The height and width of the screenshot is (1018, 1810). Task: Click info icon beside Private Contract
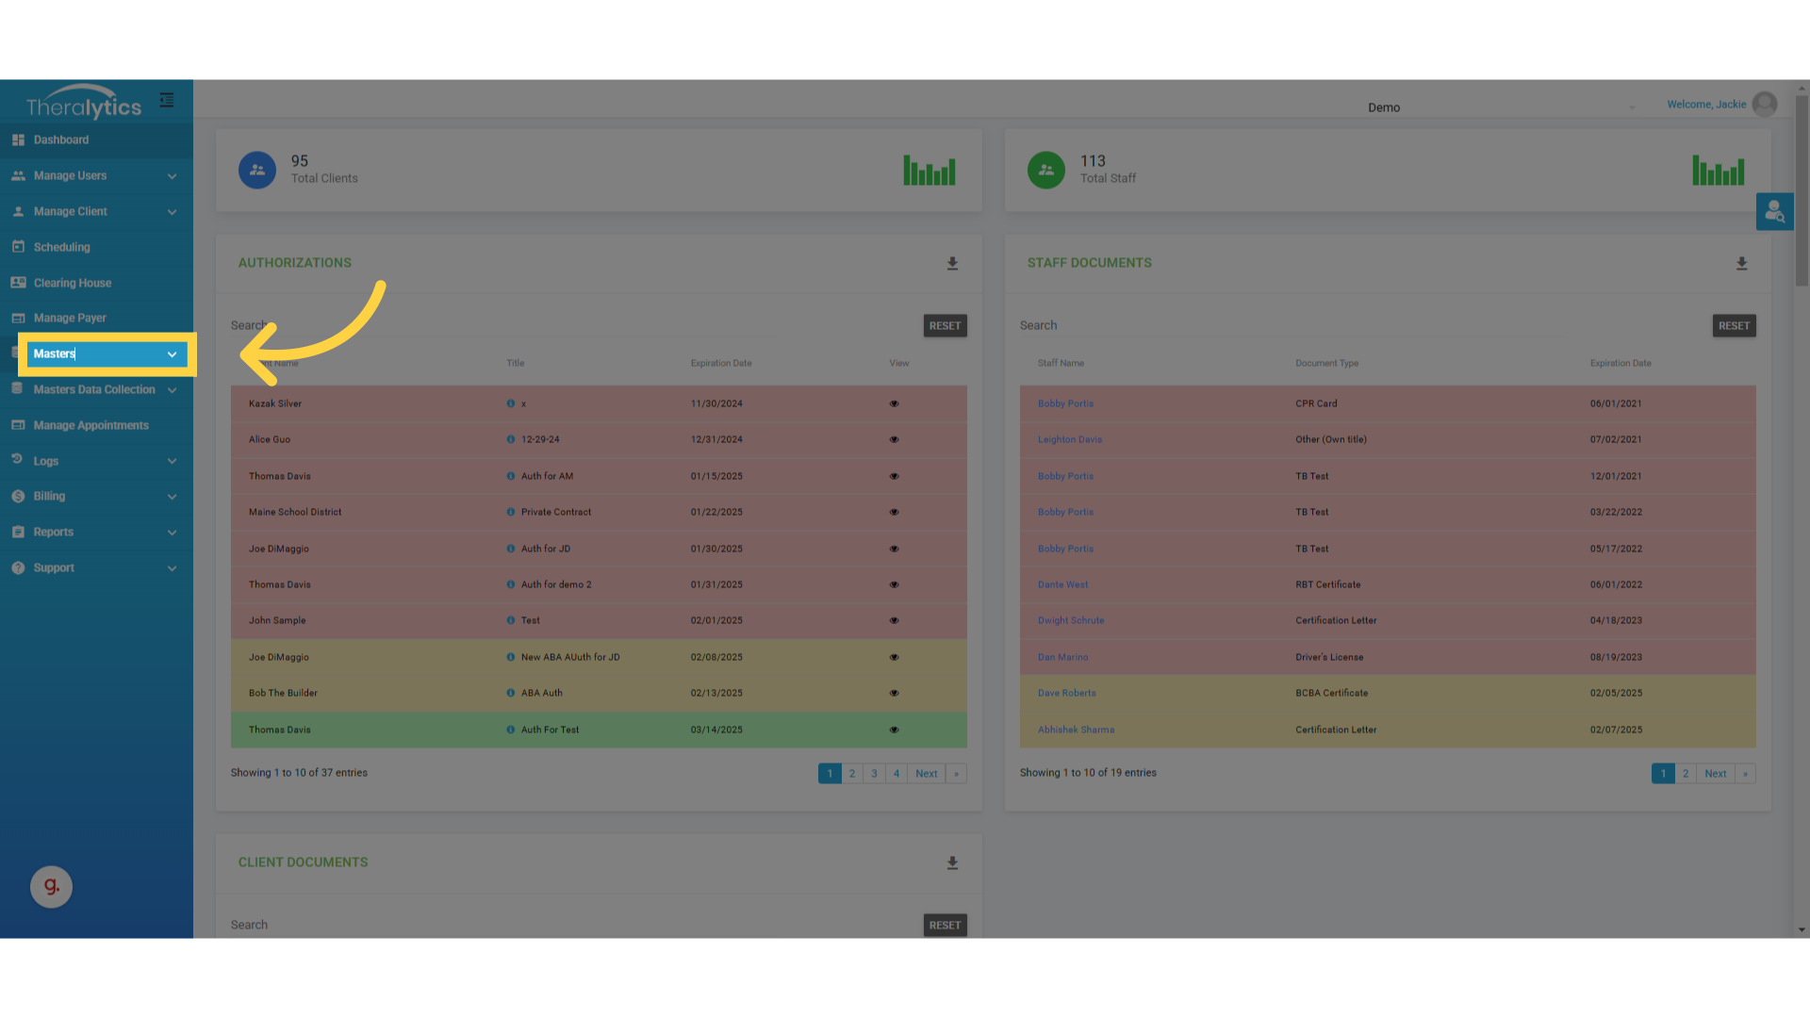tap(511, 513)
